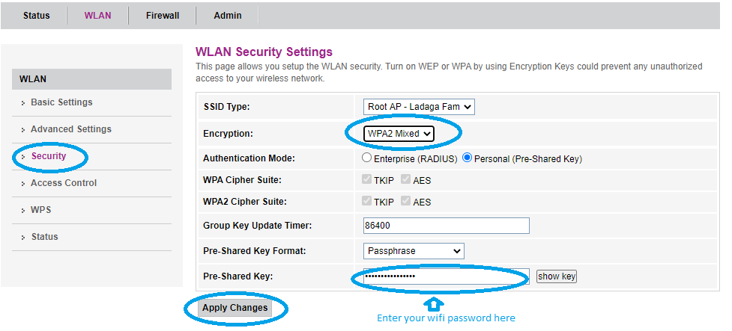Screen dimensions: 732x331
Task: Open Access Control sidebar item
Action: pos(64,183)
